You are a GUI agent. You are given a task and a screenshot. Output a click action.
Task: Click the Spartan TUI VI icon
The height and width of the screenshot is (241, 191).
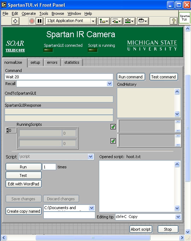[184, 18]
